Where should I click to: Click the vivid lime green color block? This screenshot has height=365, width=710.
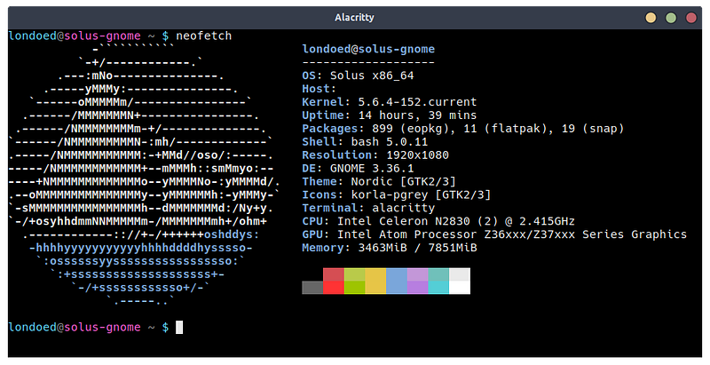354,288
